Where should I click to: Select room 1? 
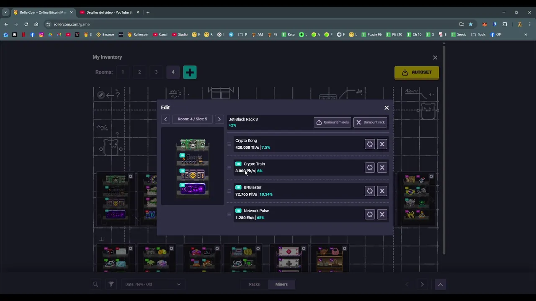coord(123,72)
